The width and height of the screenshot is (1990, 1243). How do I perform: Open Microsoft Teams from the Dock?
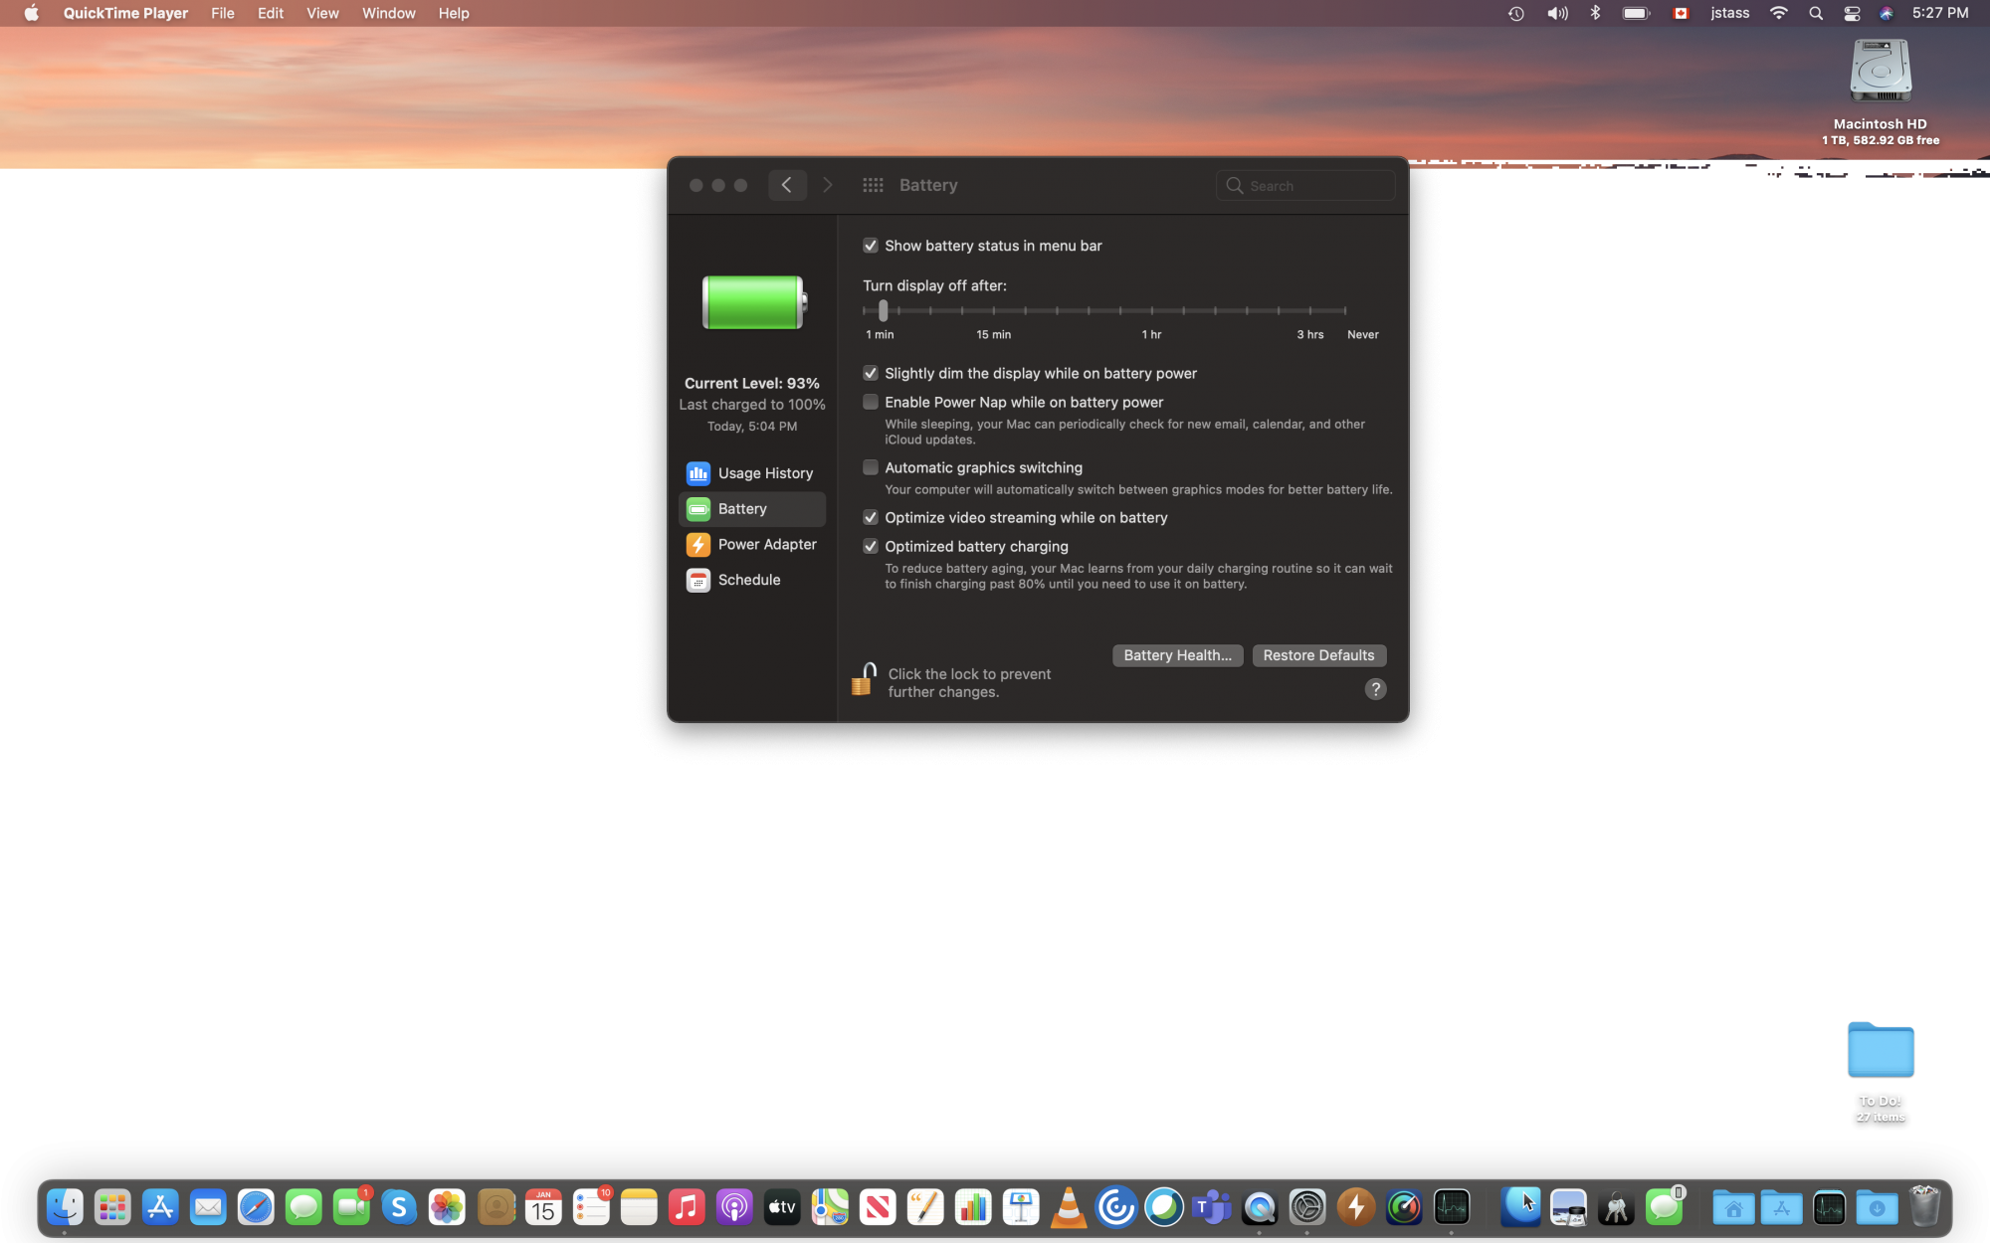click(x=1211, y=1206)
